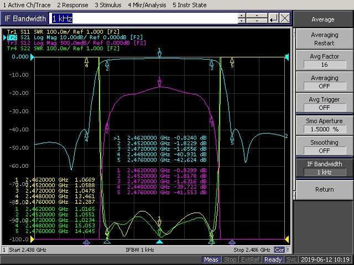Open the Avg Factor 16 setting

(x=324, y=61)
